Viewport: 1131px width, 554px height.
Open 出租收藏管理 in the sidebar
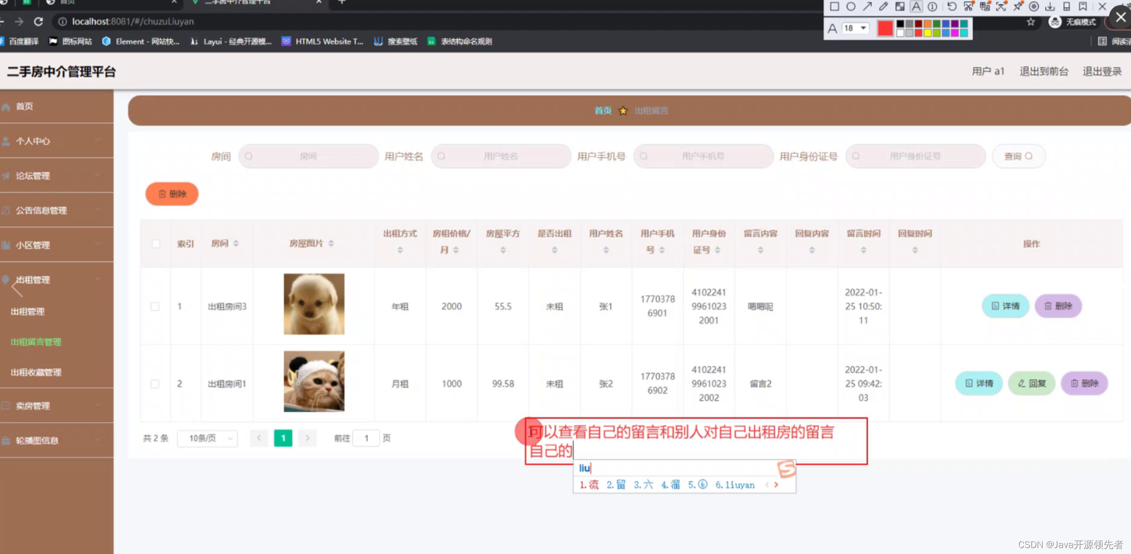pyautogui.click(x=36, y=372)
